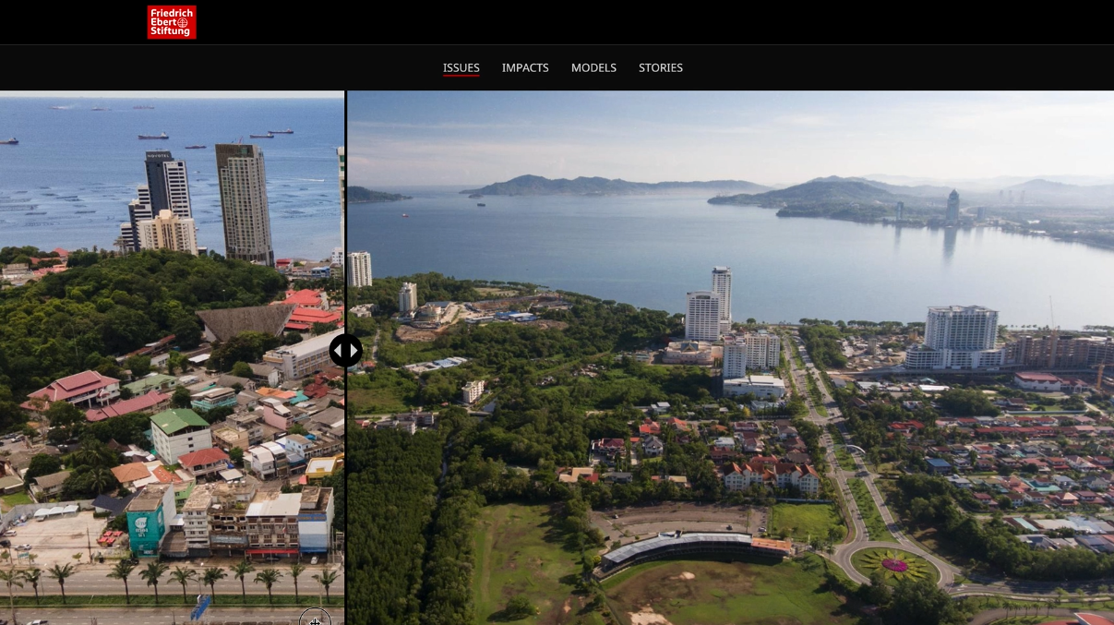Click the large white waterfront hotel at right
The width and height of the screenshot is (1114, 625).
pos(960,337)
